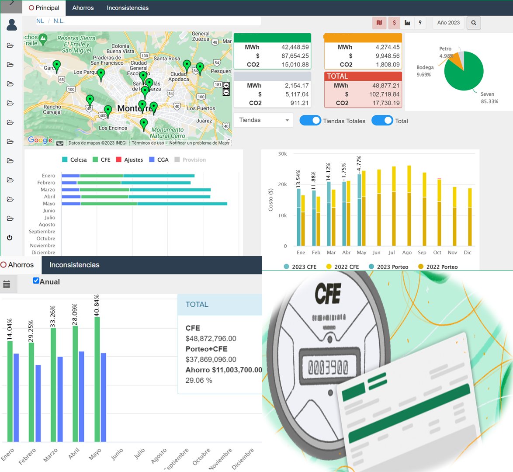
Task: Open Términos de uso map link
Action: pos(148,143)
